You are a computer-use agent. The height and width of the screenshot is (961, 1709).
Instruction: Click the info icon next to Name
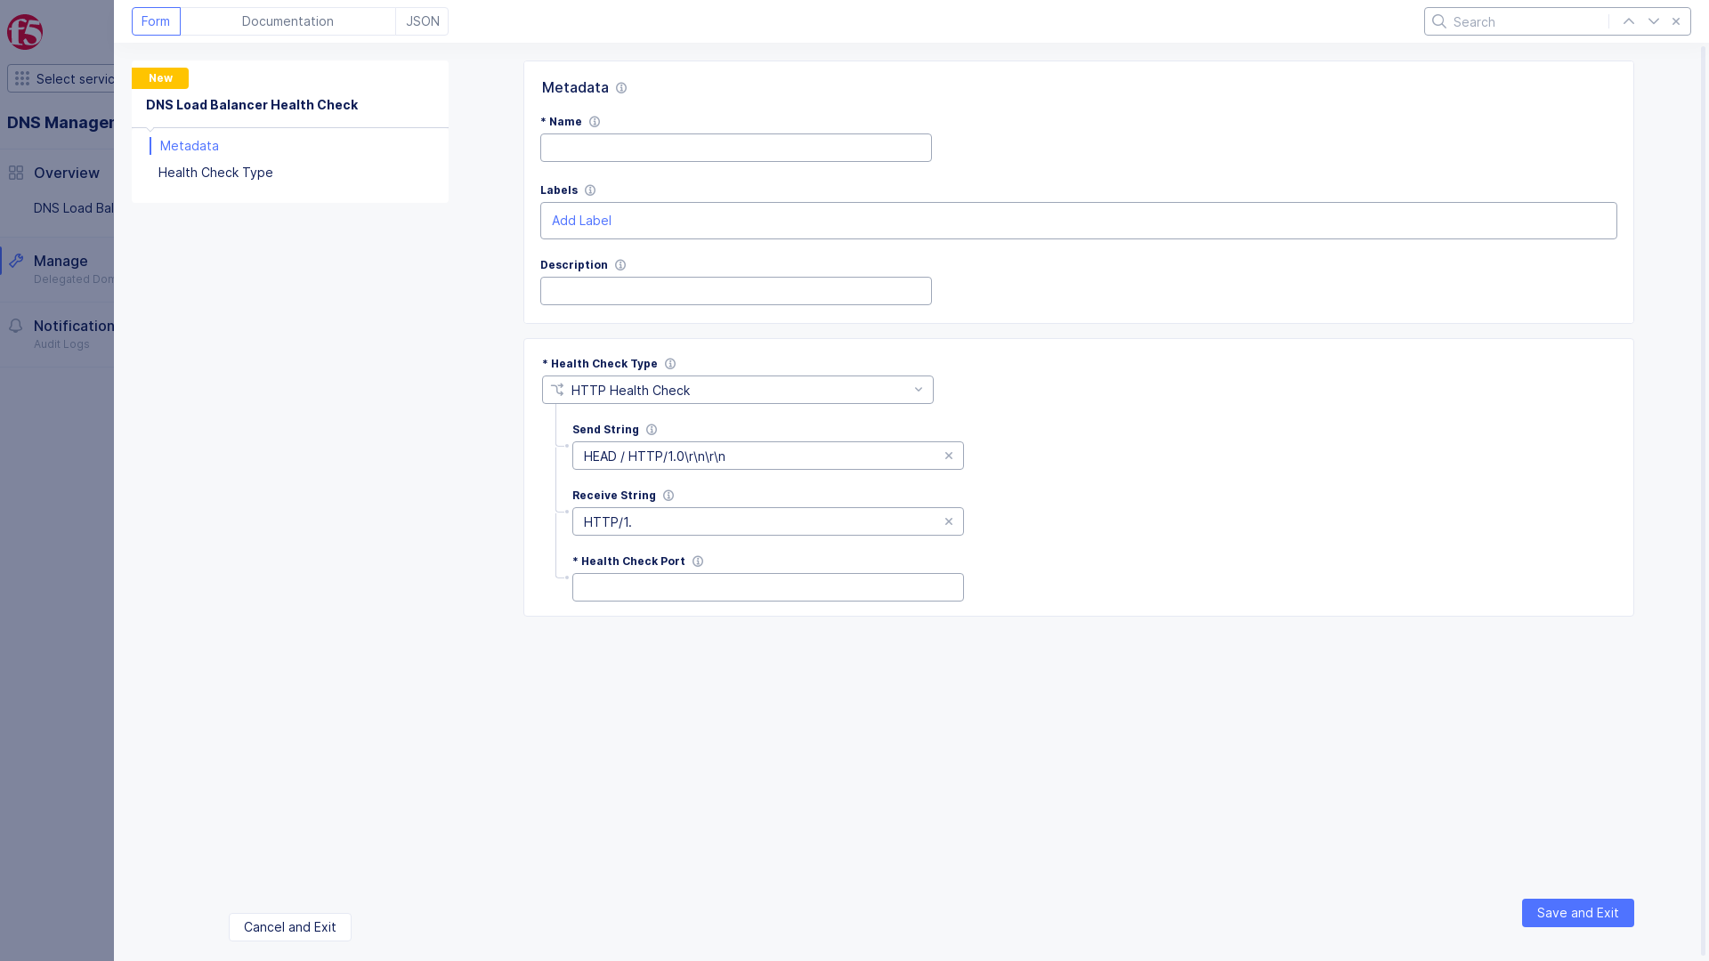[x=595, y=122]
